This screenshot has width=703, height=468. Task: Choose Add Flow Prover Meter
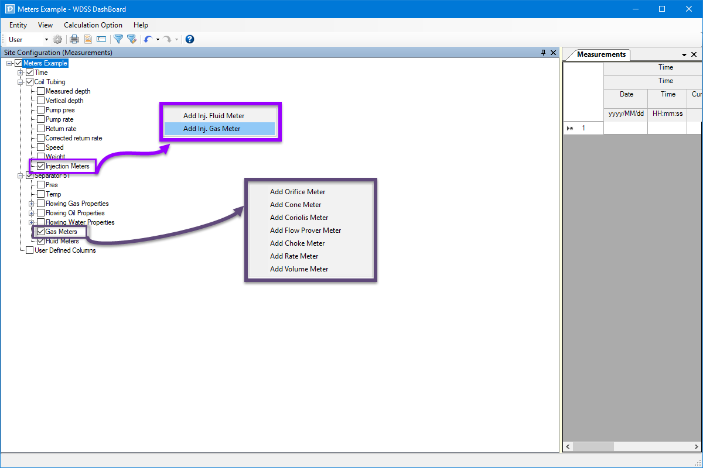click(x=311, y=230)
